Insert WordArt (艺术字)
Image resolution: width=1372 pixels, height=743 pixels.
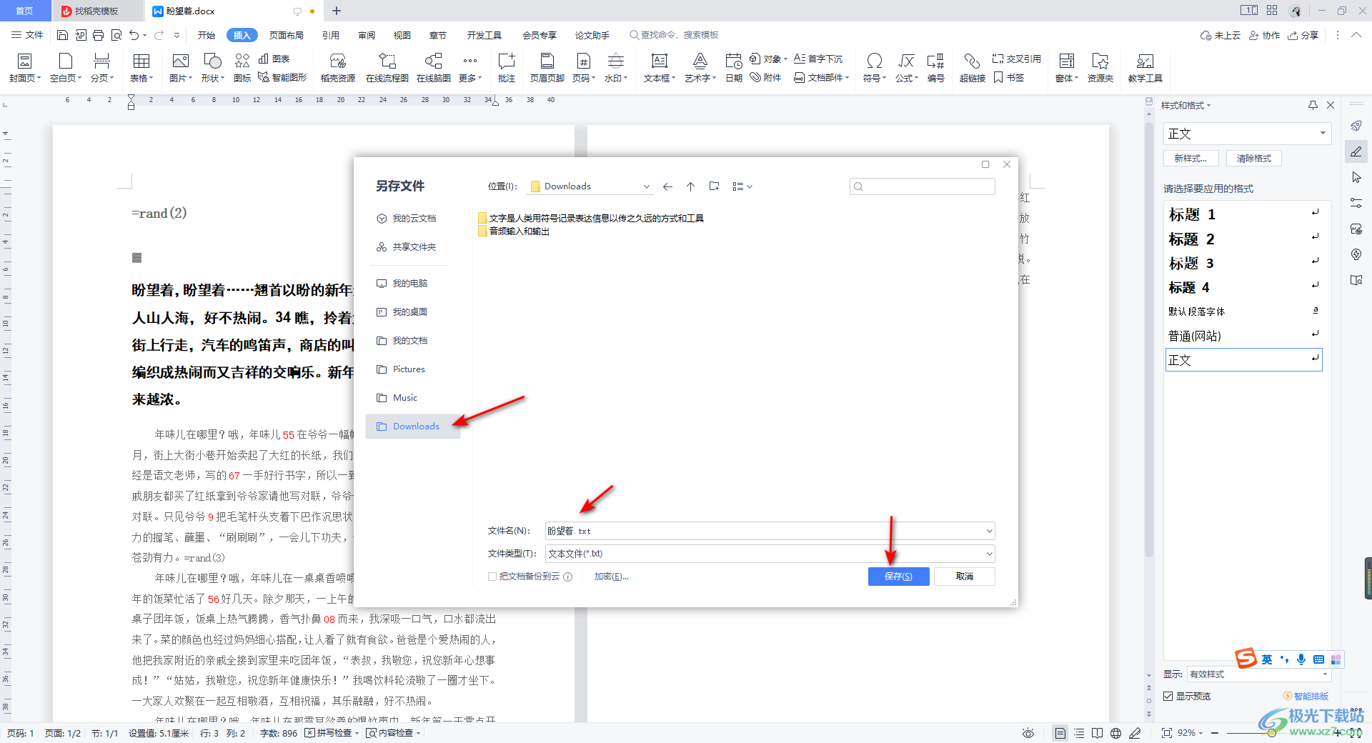pos(700,68)
